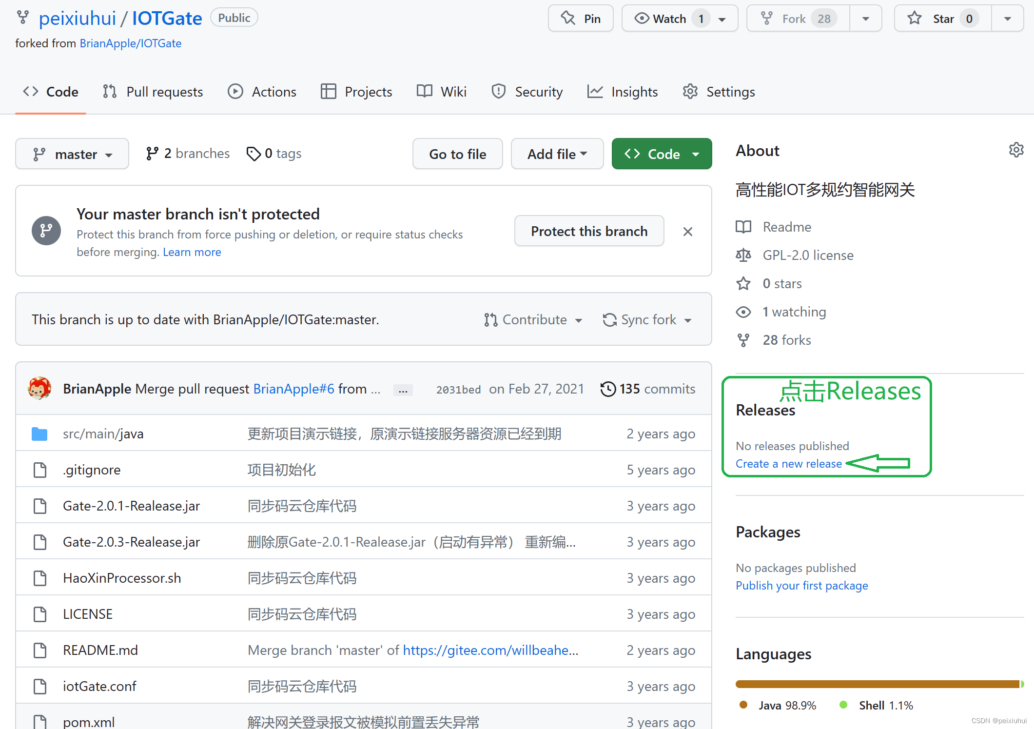Open the Wiki tab
The height and width of the screenshot is (729, 1034).
click(442, 92)
